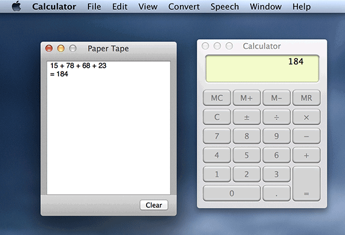The image size is (345, 235).
Task: Open the View menu
Action: pos(148,6)
